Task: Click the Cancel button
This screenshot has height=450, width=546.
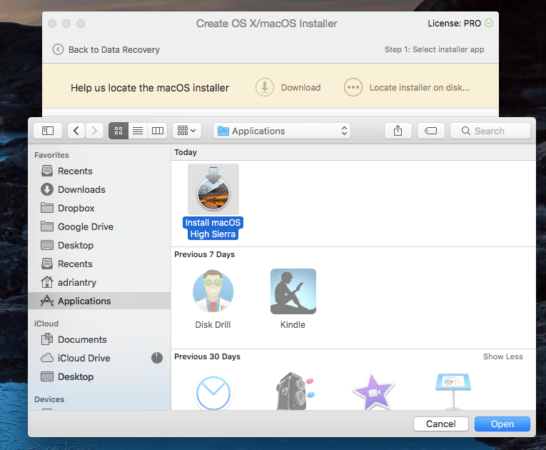Action: tap(441, 424)
